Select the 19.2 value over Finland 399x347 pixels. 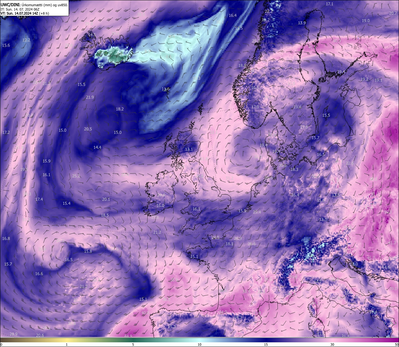pyautogui.click(x=364, y=79)
